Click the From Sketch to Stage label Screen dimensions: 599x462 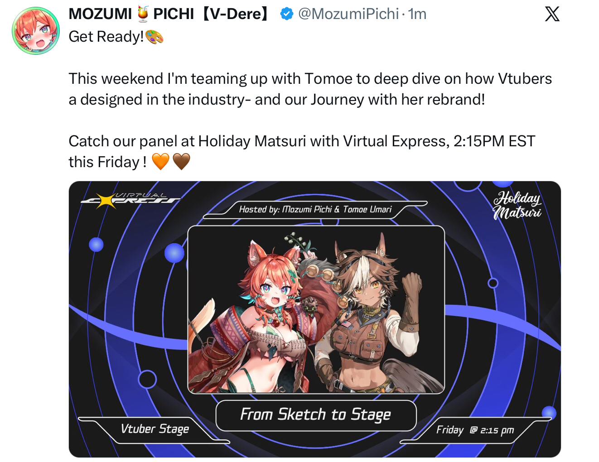[x=316, y=415]
